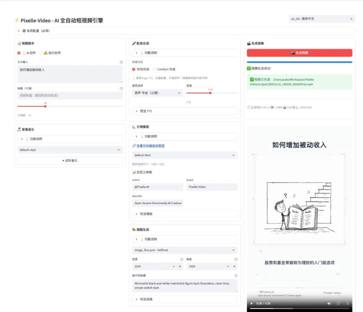Click help icon next to 文本输入

click(x=121, y=62)
